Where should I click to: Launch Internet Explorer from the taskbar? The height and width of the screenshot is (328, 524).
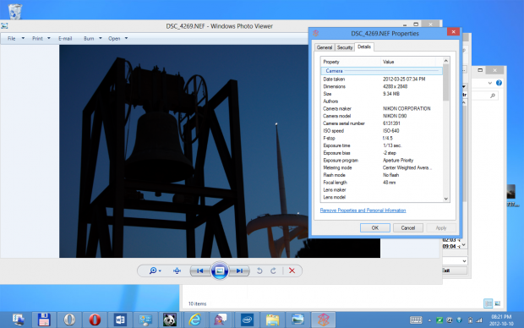click(x=195, y=320)
